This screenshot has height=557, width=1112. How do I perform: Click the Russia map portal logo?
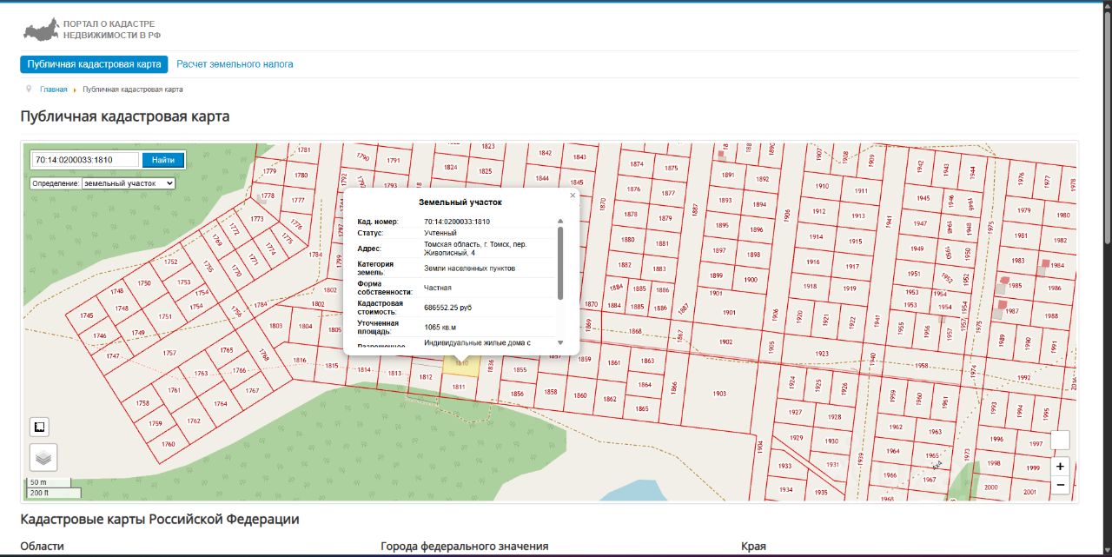(x=41, y=31)
